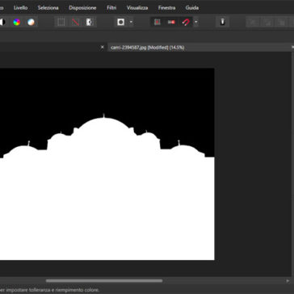Viewport: 294px width, 294px height.
Task: Apply Auto Contrast half-circle icon
Action: pyautogui.click(x=2, y=22)
